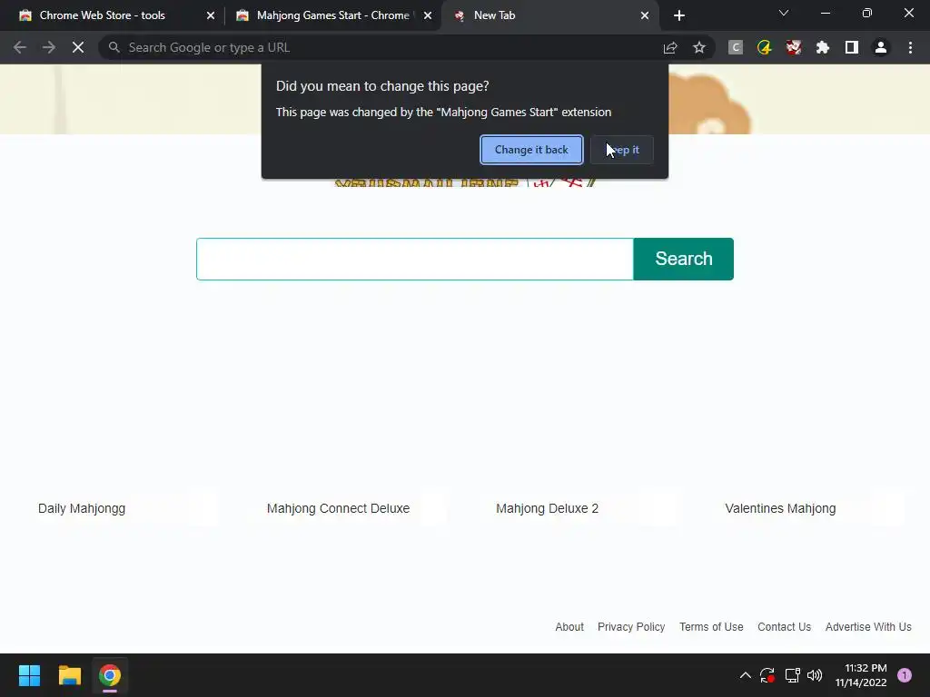930x697 pixels.
Task: Select the New Tab tab
Action: 494,15
